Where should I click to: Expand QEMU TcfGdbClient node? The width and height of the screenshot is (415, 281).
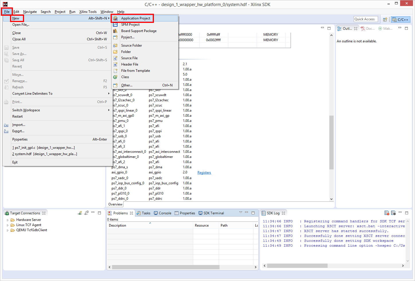7,230
